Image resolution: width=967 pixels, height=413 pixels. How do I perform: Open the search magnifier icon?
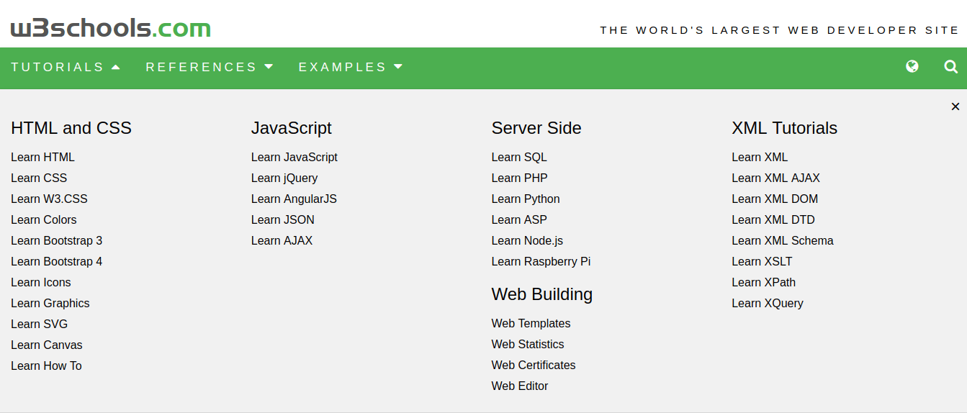951,67
